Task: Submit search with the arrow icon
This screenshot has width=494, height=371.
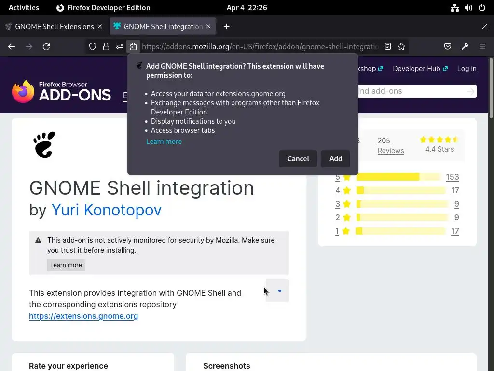Action: point(471,91)
